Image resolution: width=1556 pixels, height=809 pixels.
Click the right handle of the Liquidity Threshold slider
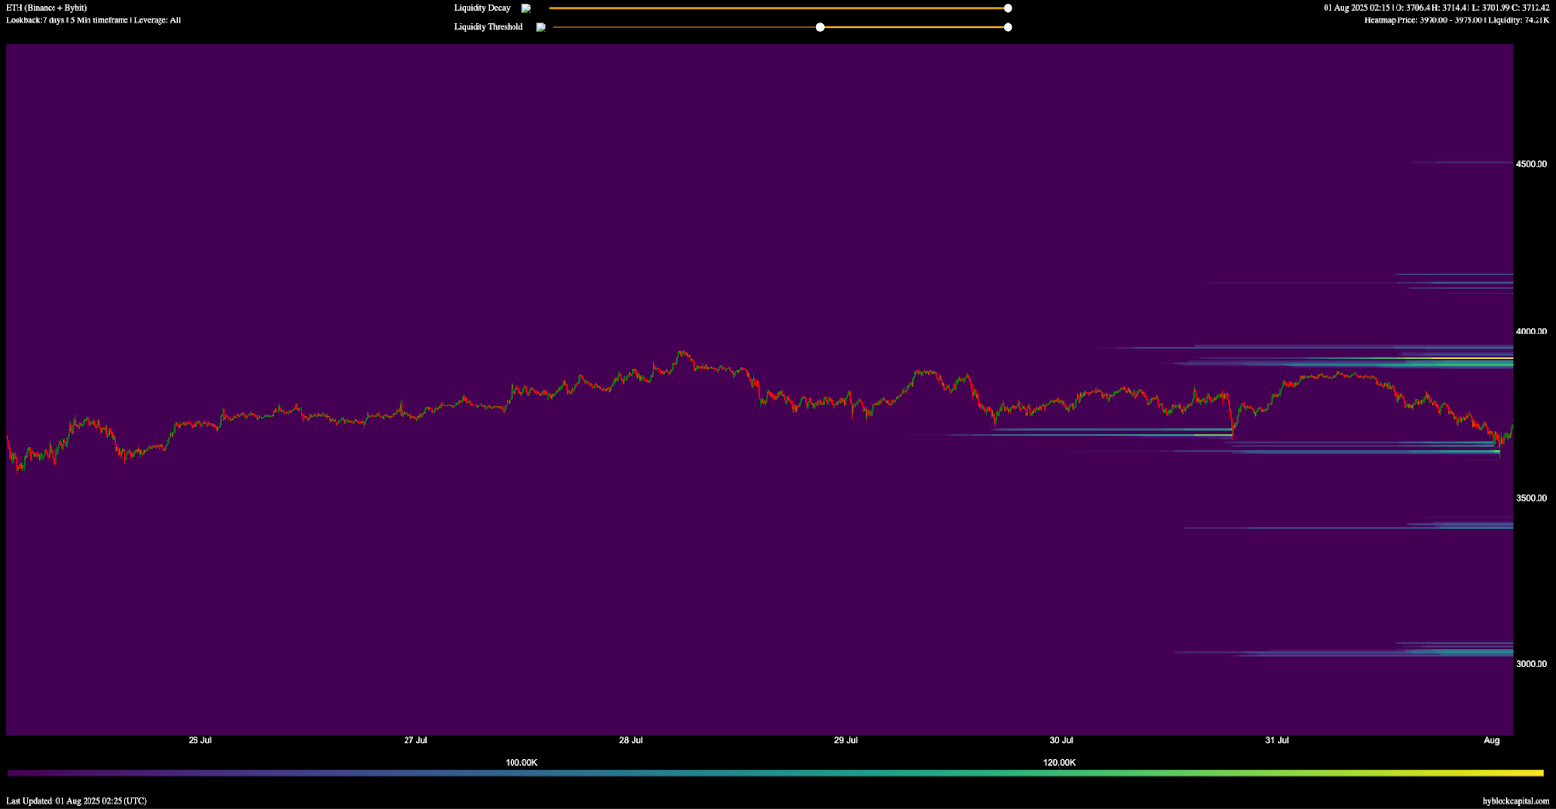(1008, 27)
